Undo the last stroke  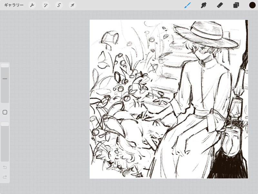5,167
